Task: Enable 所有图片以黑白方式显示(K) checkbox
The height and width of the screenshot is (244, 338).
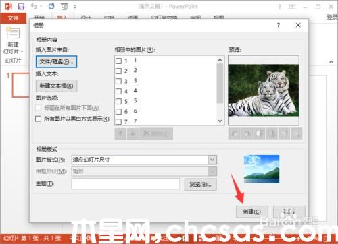Action: [39, 119]
